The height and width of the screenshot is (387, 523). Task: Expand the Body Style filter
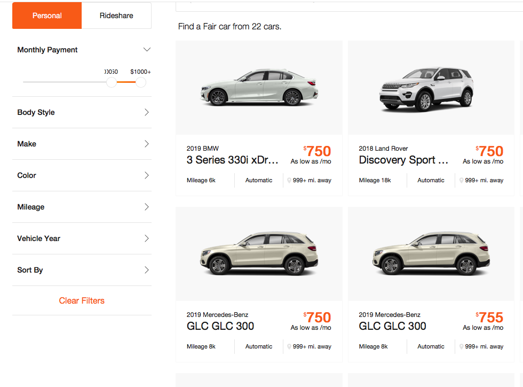[x=82, y=112]
